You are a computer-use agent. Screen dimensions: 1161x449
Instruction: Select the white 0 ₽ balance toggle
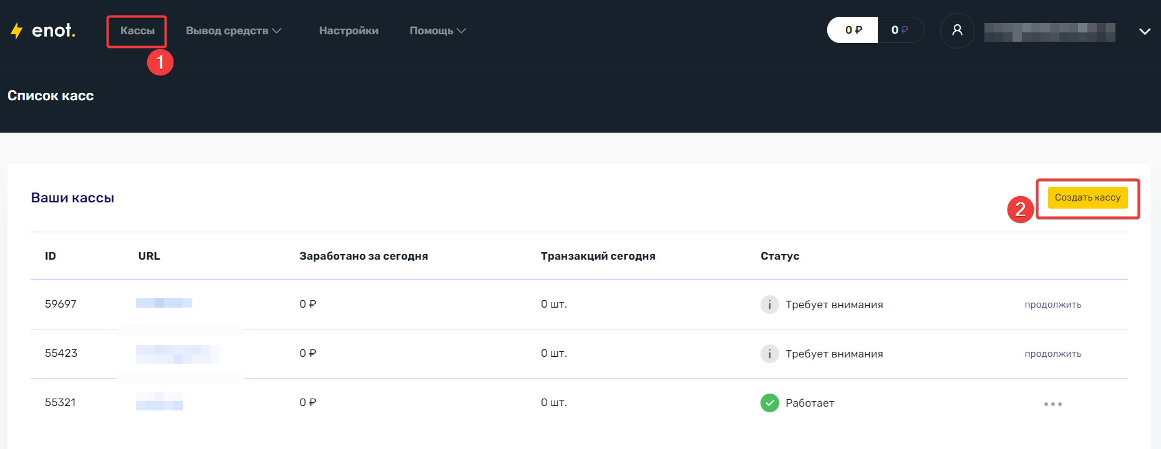pyautogui.click(x=853, y=30)
